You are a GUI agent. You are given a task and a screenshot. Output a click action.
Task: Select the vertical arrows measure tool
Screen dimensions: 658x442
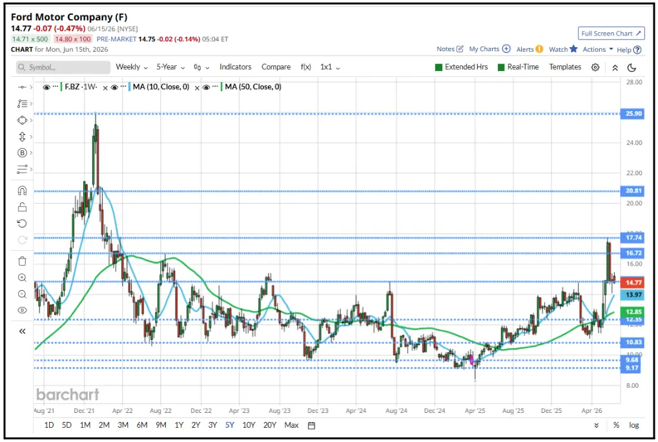pyautogui.click(x=22, y=136)
